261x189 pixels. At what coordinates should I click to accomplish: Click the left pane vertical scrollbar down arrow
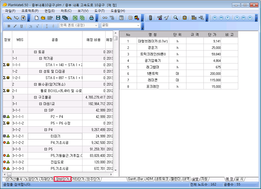coord(115,170)
